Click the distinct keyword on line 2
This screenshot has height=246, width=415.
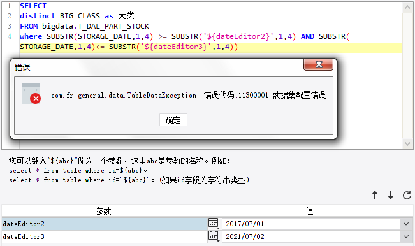[38, 16]
